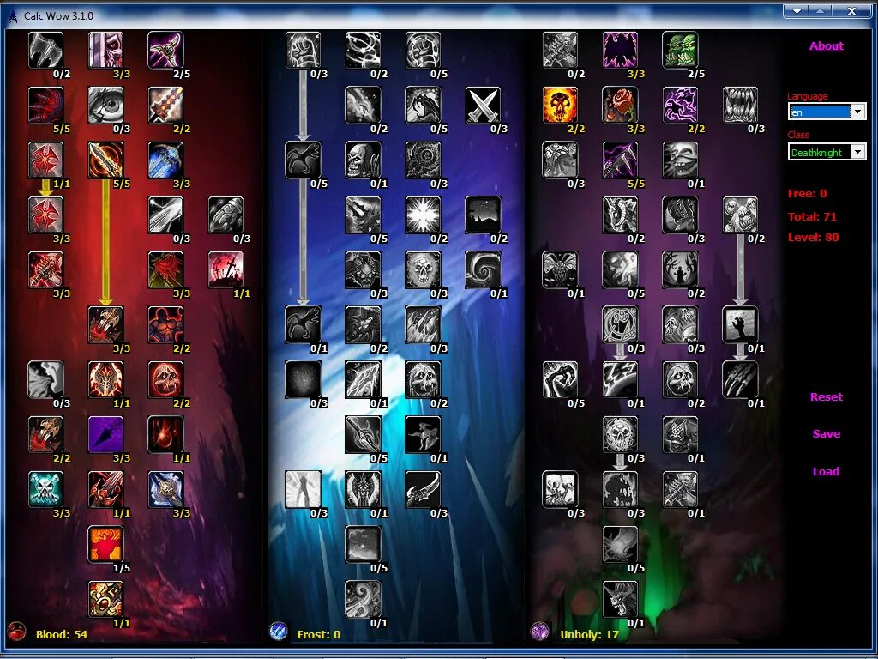878x659 pixels.
Task: Click the 'Total: 71' points text
Action: click(812, 216)
